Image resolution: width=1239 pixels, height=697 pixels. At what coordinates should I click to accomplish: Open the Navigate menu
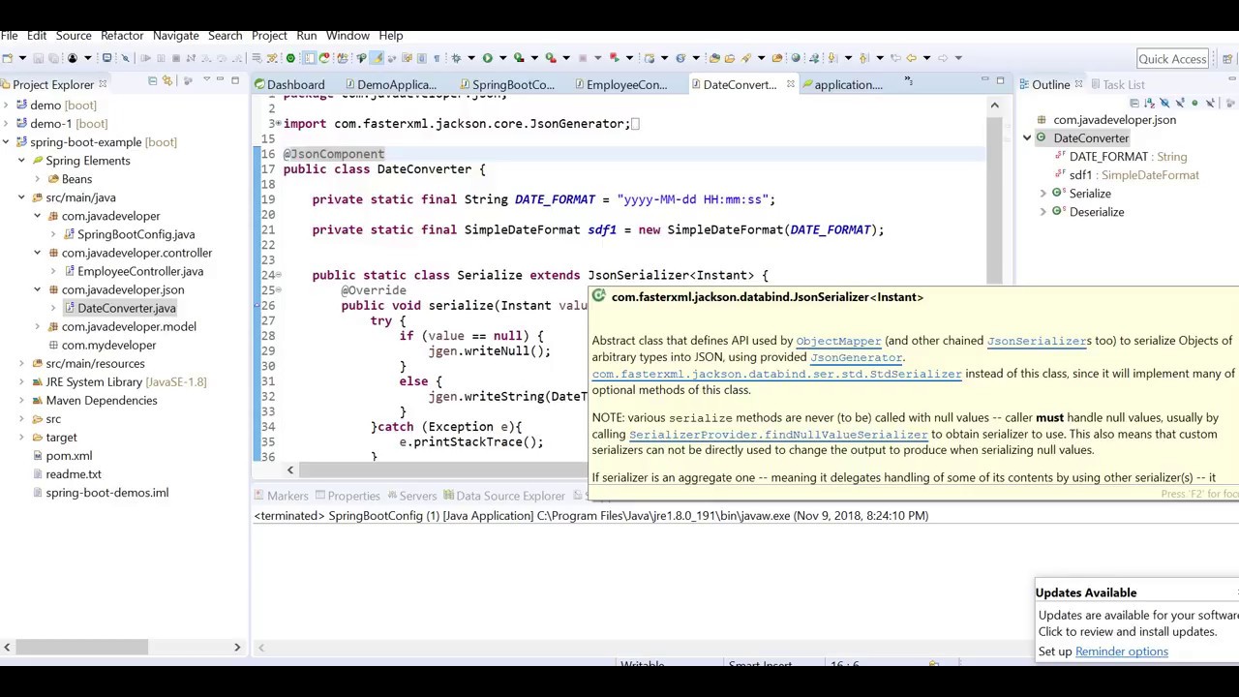(x=175, y=35)
